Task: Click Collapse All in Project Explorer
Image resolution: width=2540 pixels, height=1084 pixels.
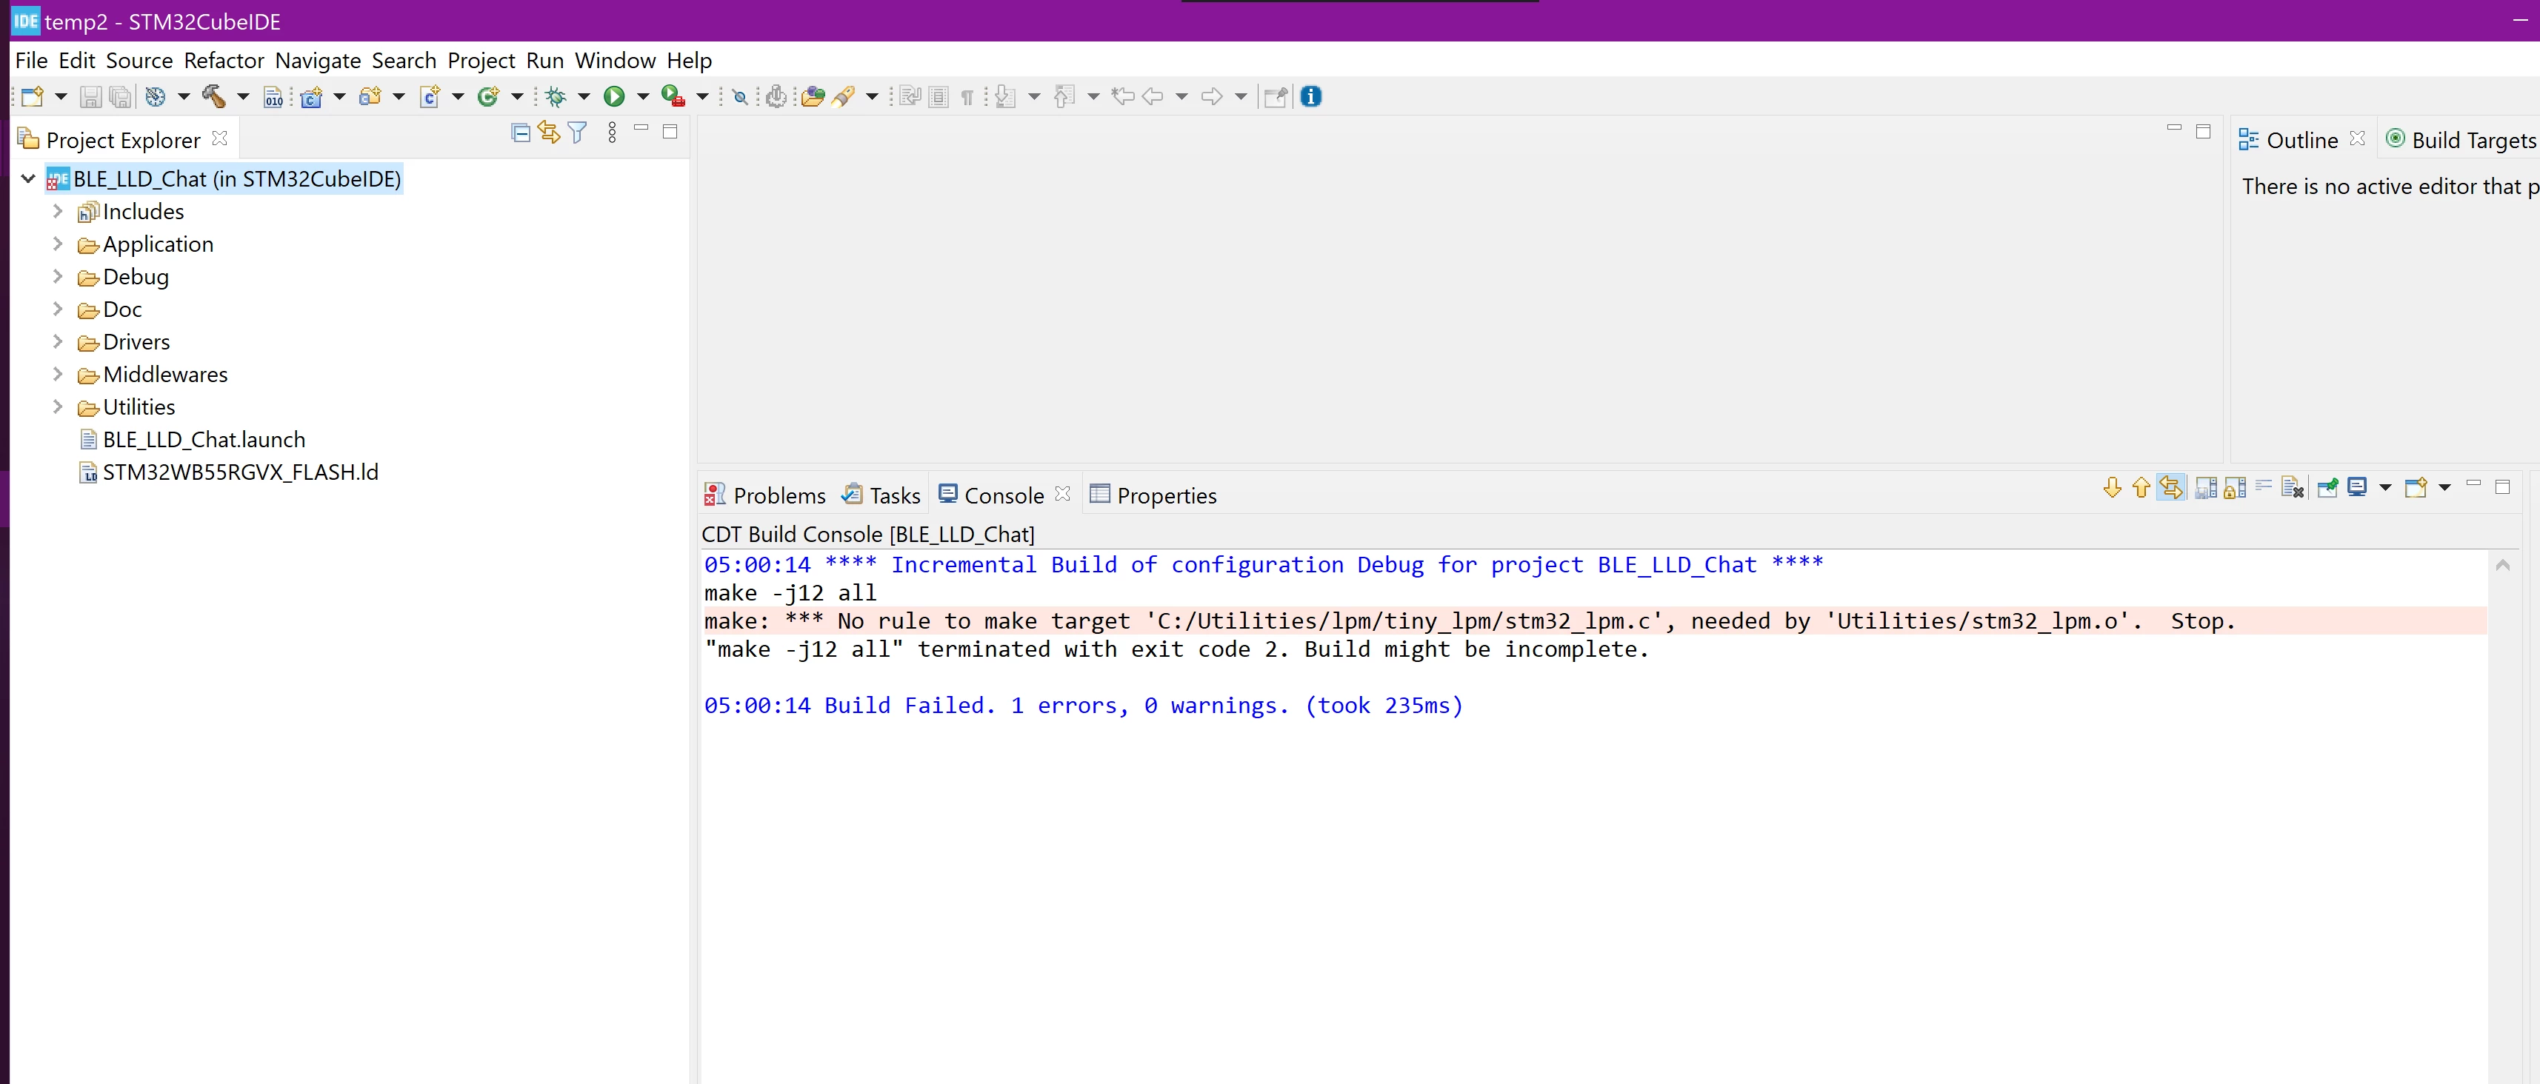Action: pos(521,133)
